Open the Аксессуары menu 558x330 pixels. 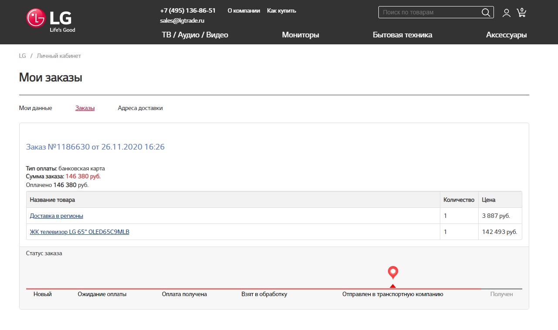coord(506,35)
